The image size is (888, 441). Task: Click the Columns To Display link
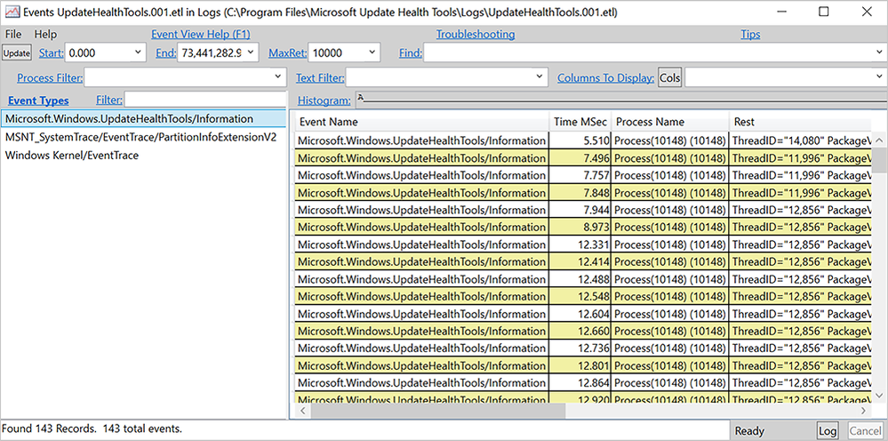click(x=606, y=77)
